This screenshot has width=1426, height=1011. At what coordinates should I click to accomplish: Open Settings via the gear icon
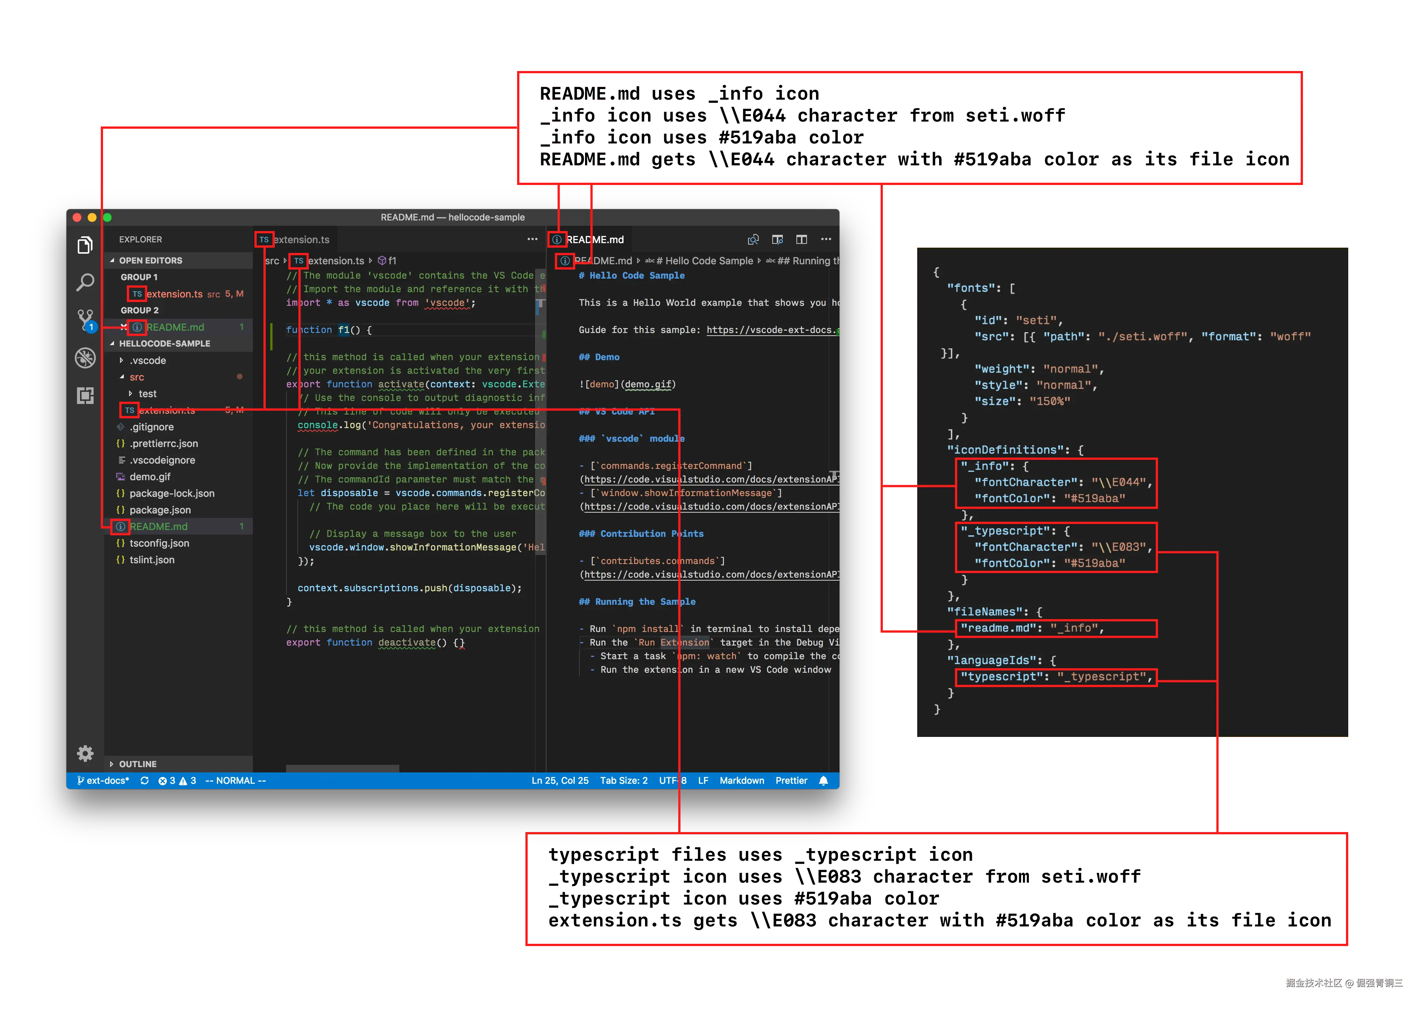[85, 753]
